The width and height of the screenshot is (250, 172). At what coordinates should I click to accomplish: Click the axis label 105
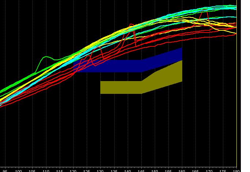coord(32,171)
